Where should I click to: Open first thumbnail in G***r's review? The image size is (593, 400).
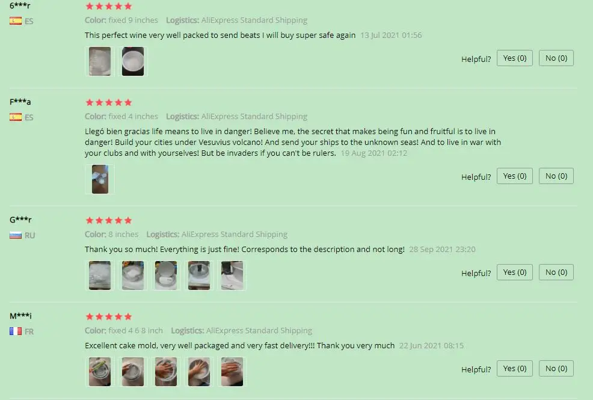coord(100,275)
